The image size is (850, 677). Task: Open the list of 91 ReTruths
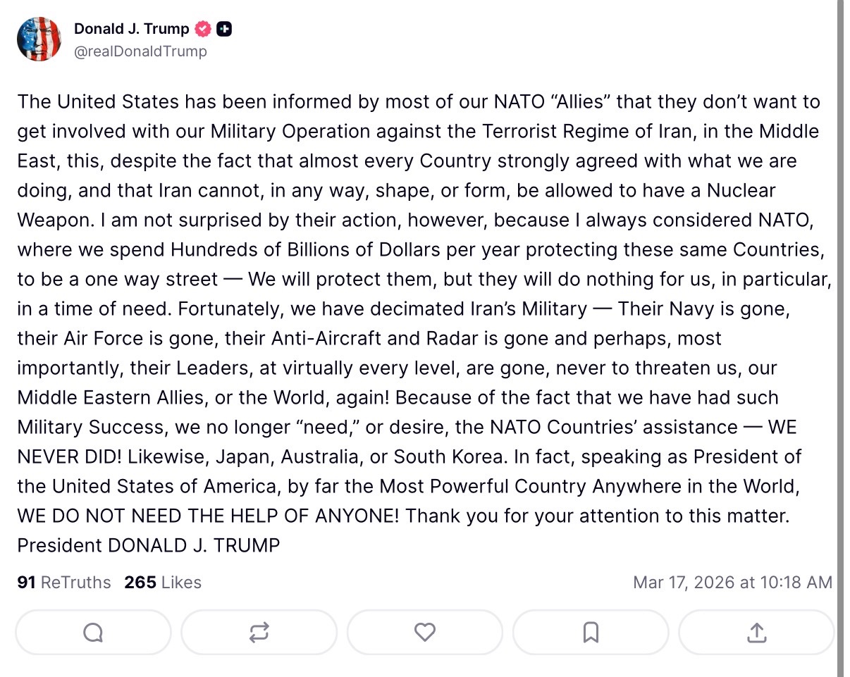pyautogui.click(x=63, y=583)
